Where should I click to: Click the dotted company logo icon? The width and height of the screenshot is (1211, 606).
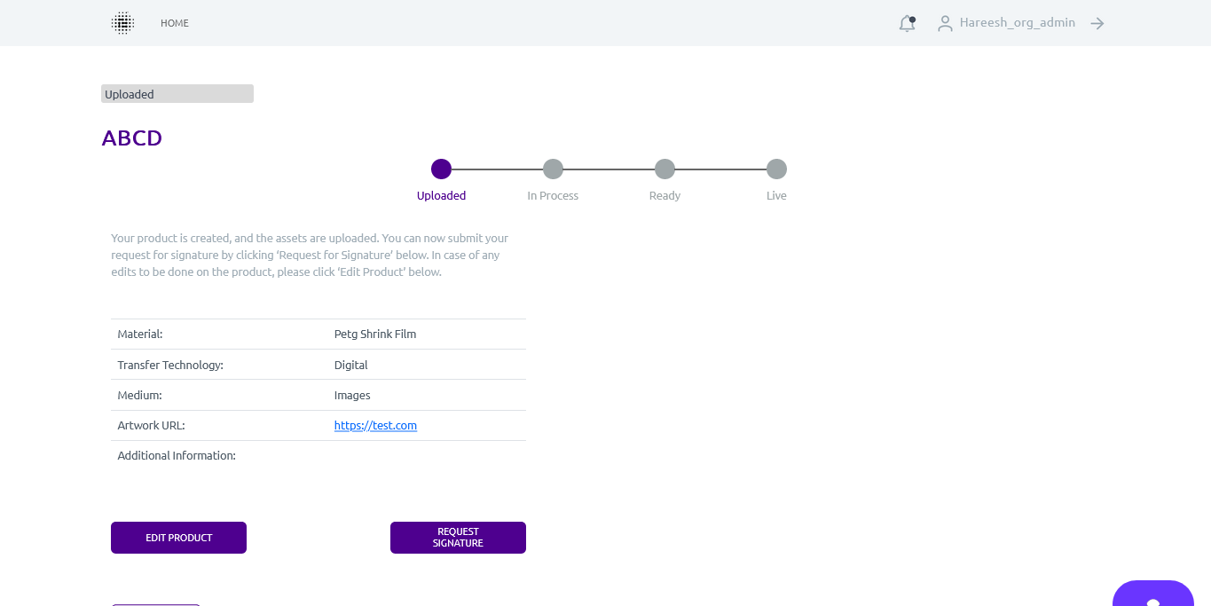pyautogui.click(x=122, y=23)
